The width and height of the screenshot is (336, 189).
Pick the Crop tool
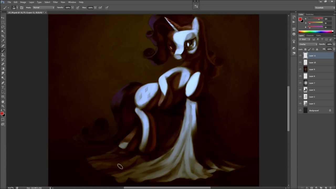tap(3, 36)
